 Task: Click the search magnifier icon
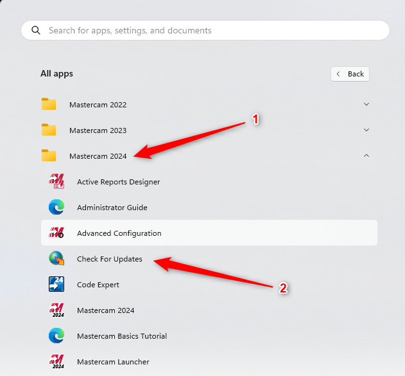pyautogui.click(x=36, y=30)
